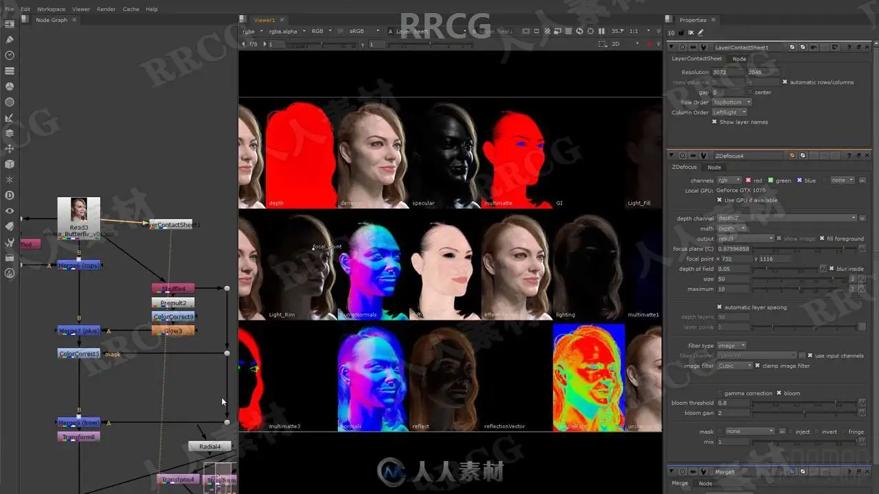Open the 3D cube nodes toolbar menu
The height and width of the screenshot is (494, 879).
pyautogui.click(x=10, y=164)
